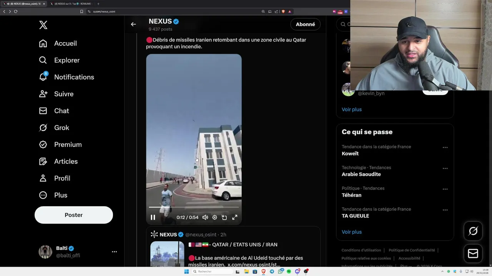Image resolution: width=492 pixels, height=276 pixels.
Task: Click the Abonné button
Action: (306, 24)
